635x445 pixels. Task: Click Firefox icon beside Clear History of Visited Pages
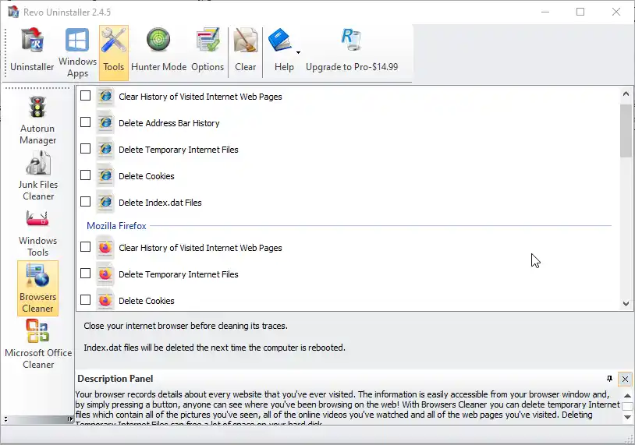[105, 247]
